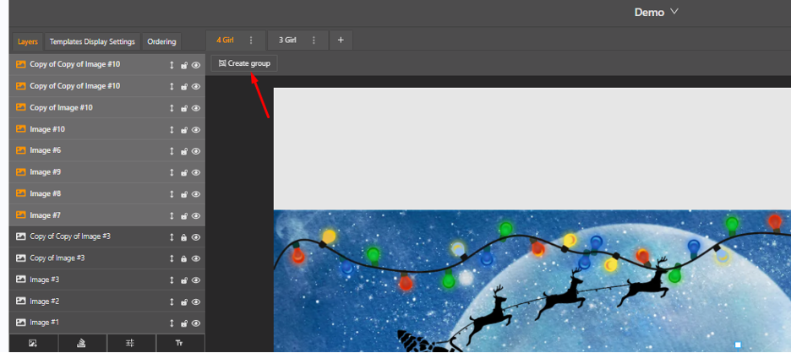Viewport: 791px width, 353px height.
Task: Click the orange picture icon of Image #6
Action: tap(20, 150)
